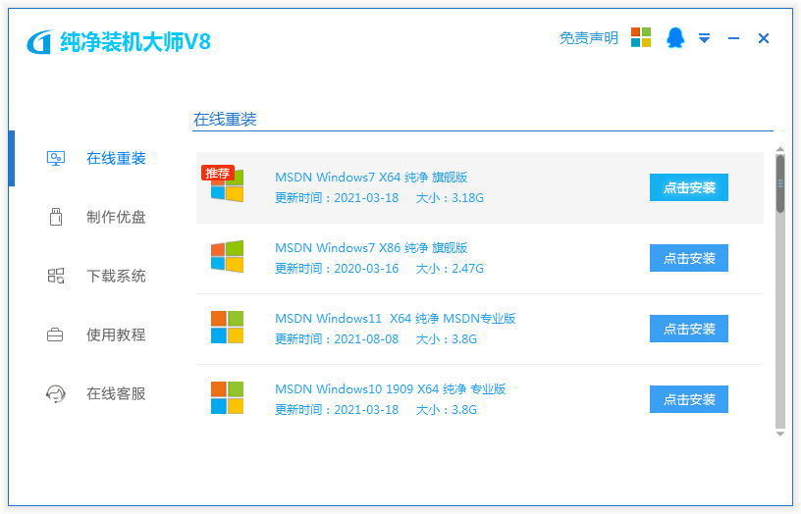Expand the title bar dropdown menu arrow

pos(705,38)
